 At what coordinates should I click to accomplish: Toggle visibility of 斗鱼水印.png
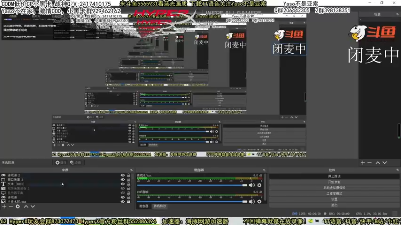tap(123, 202)
